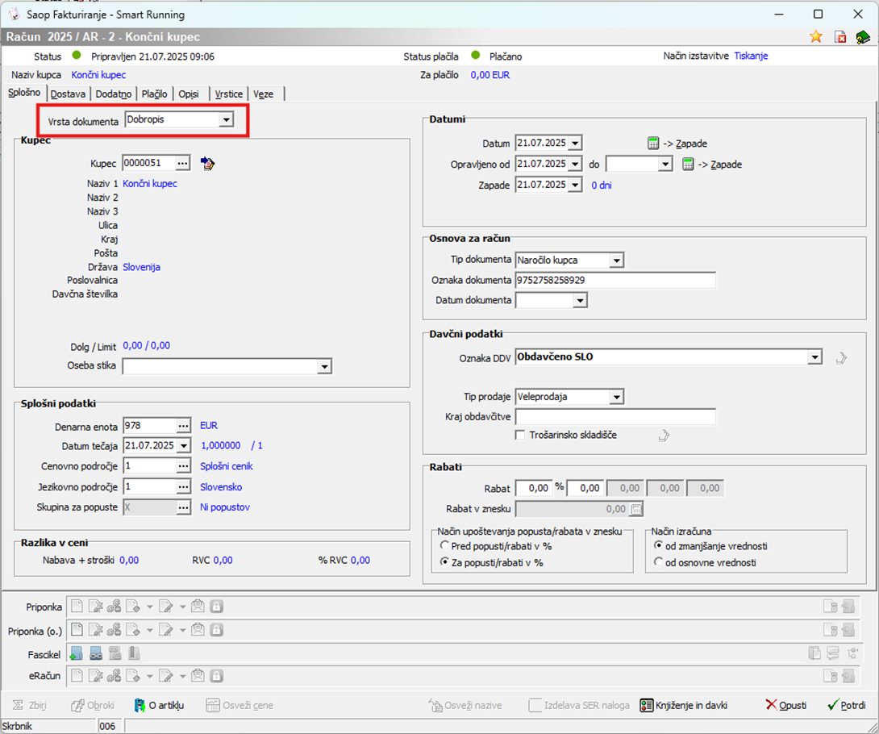
Task: Select Za popusti/rabati v % option
Action: [444, 561]
